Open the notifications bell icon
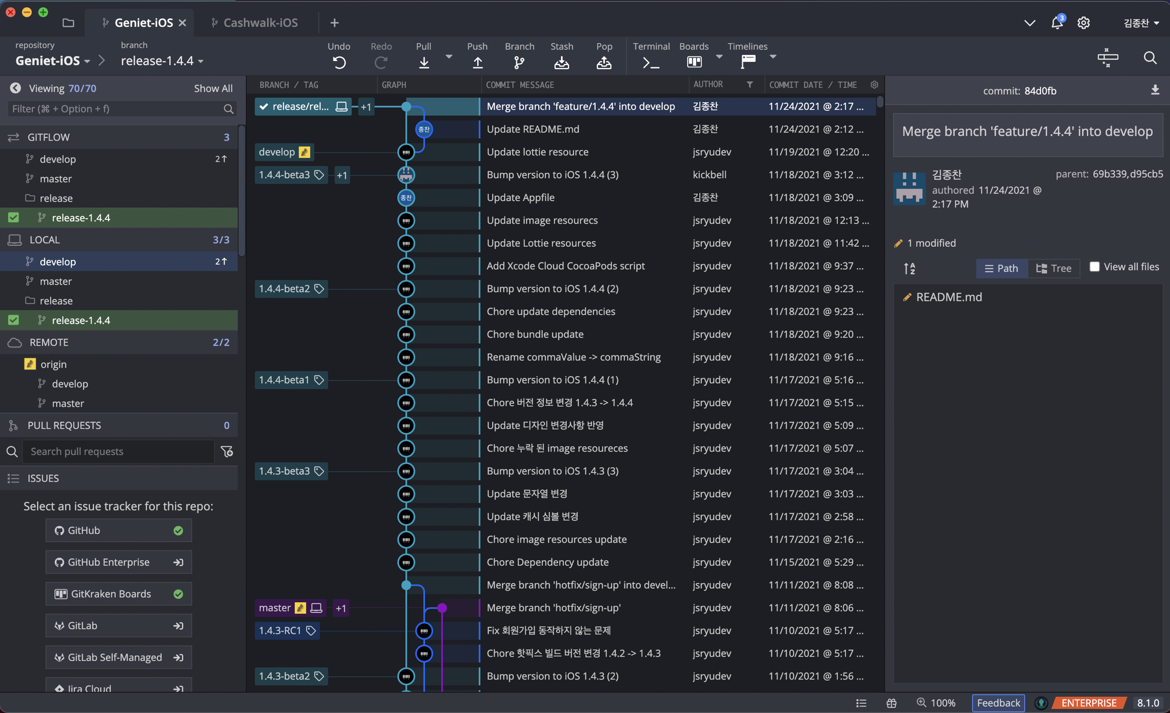Viewport: 1170px width, 713px height. click(x=1057, y=23)
